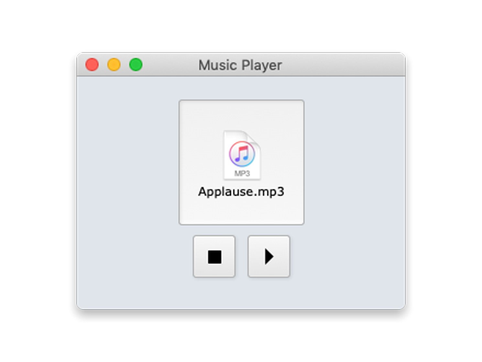Click the blank space beneath the playback buttons
The height and width of the screenshot is (362, 482).
click(241, 292)
